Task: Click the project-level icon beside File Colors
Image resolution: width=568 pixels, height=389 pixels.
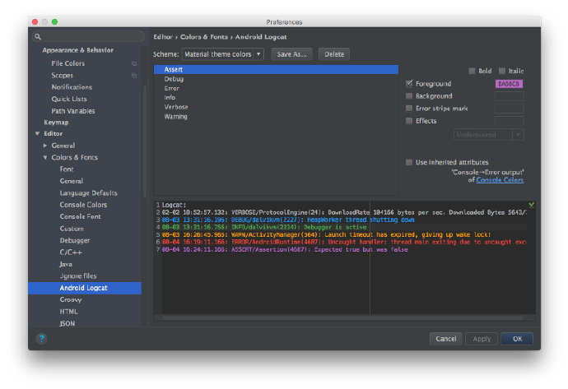Action: tap(134, 63)
